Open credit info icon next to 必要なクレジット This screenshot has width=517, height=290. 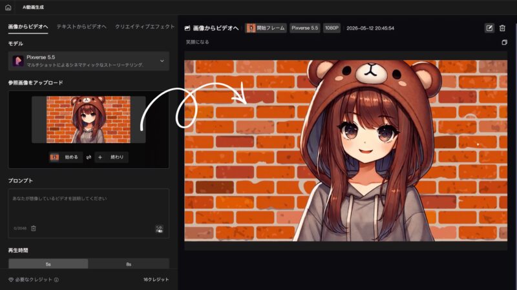(56, 280)
